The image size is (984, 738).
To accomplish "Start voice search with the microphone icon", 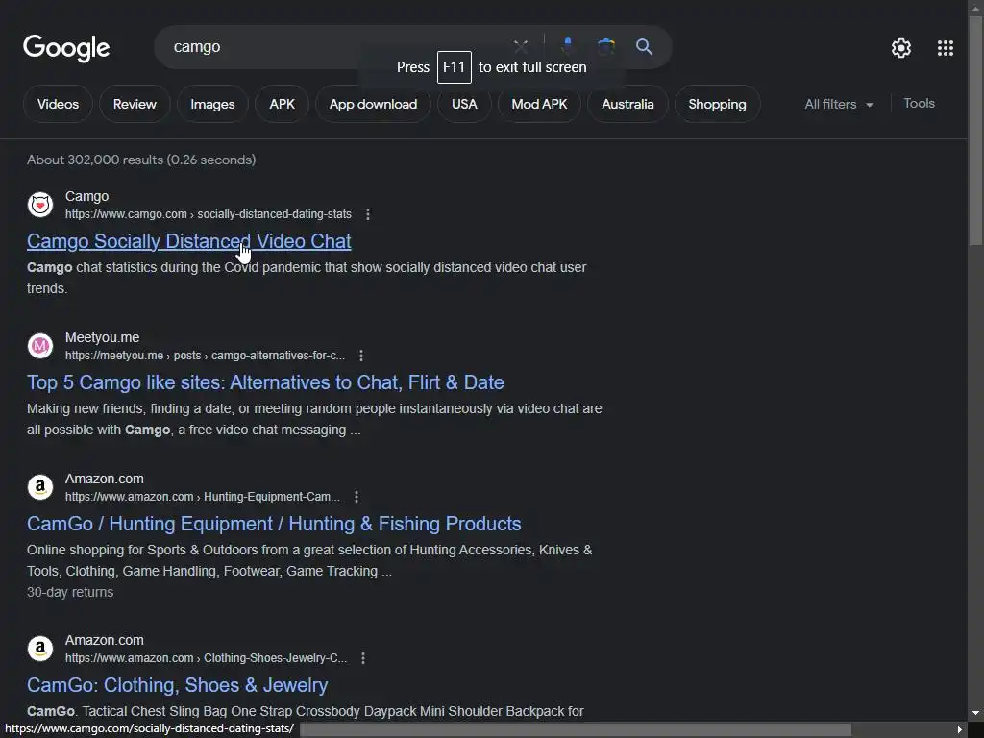I will tap(567, 46).
